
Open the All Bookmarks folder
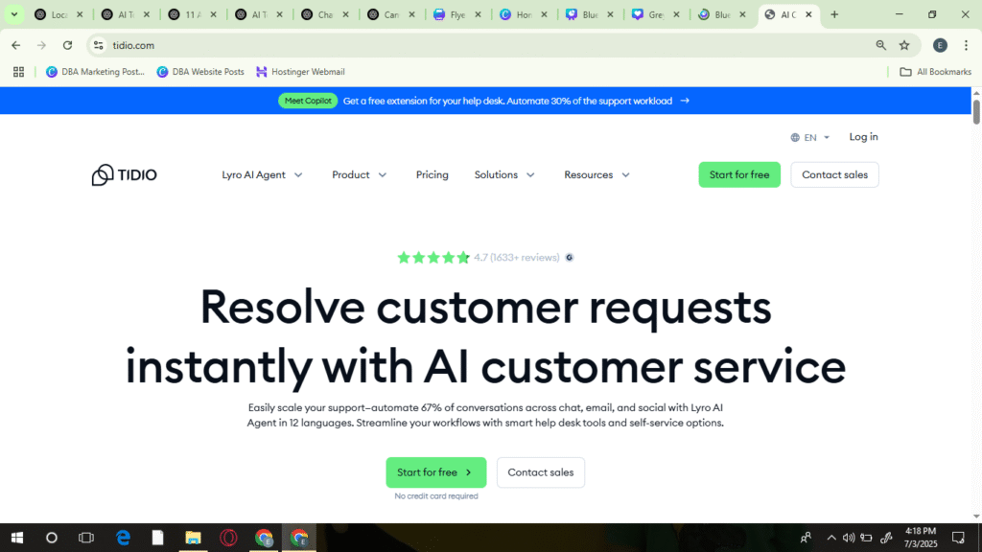936,72
